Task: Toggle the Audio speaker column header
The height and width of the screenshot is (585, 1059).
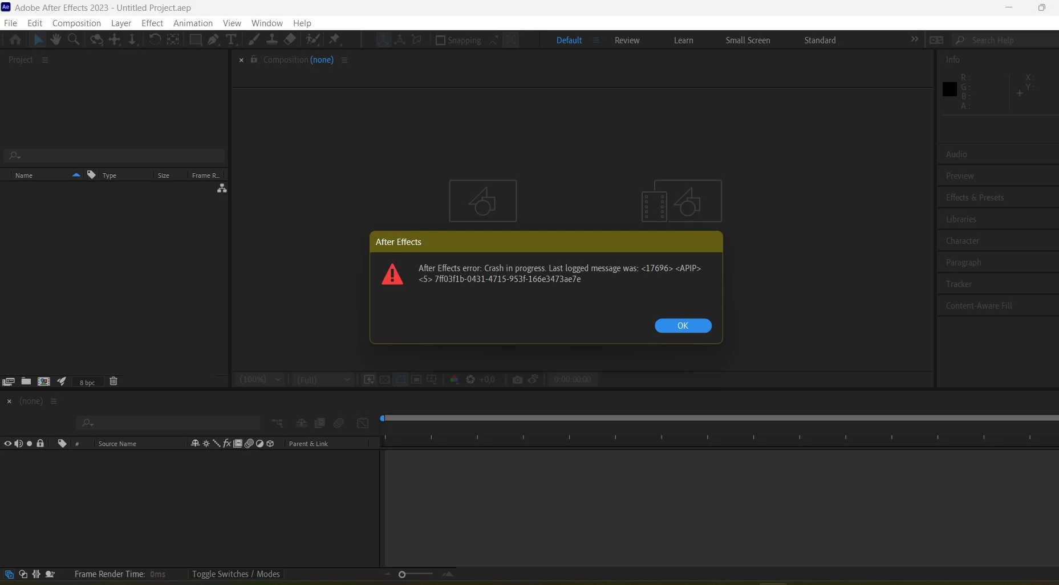Action: (19, 443)
